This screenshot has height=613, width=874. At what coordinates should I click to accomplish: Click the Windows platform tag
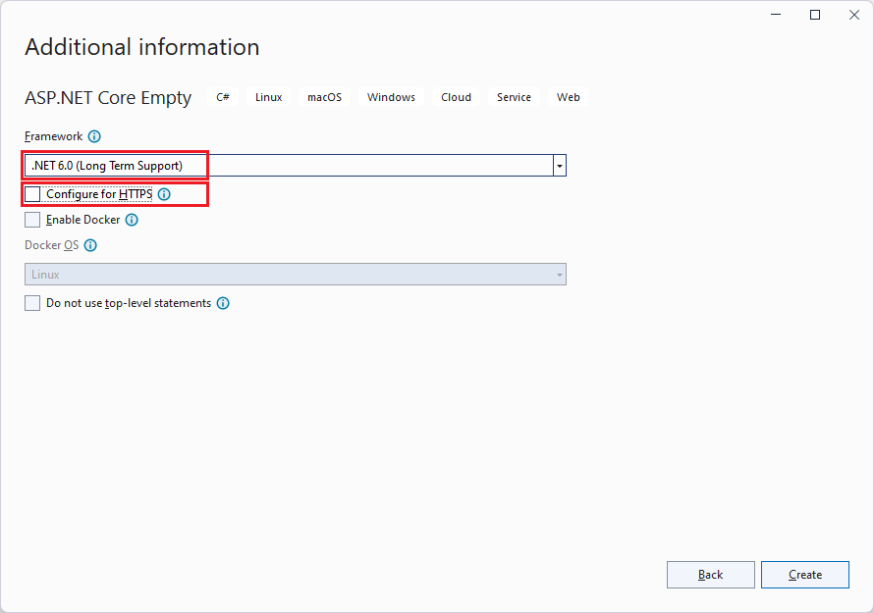coord(391,97)
